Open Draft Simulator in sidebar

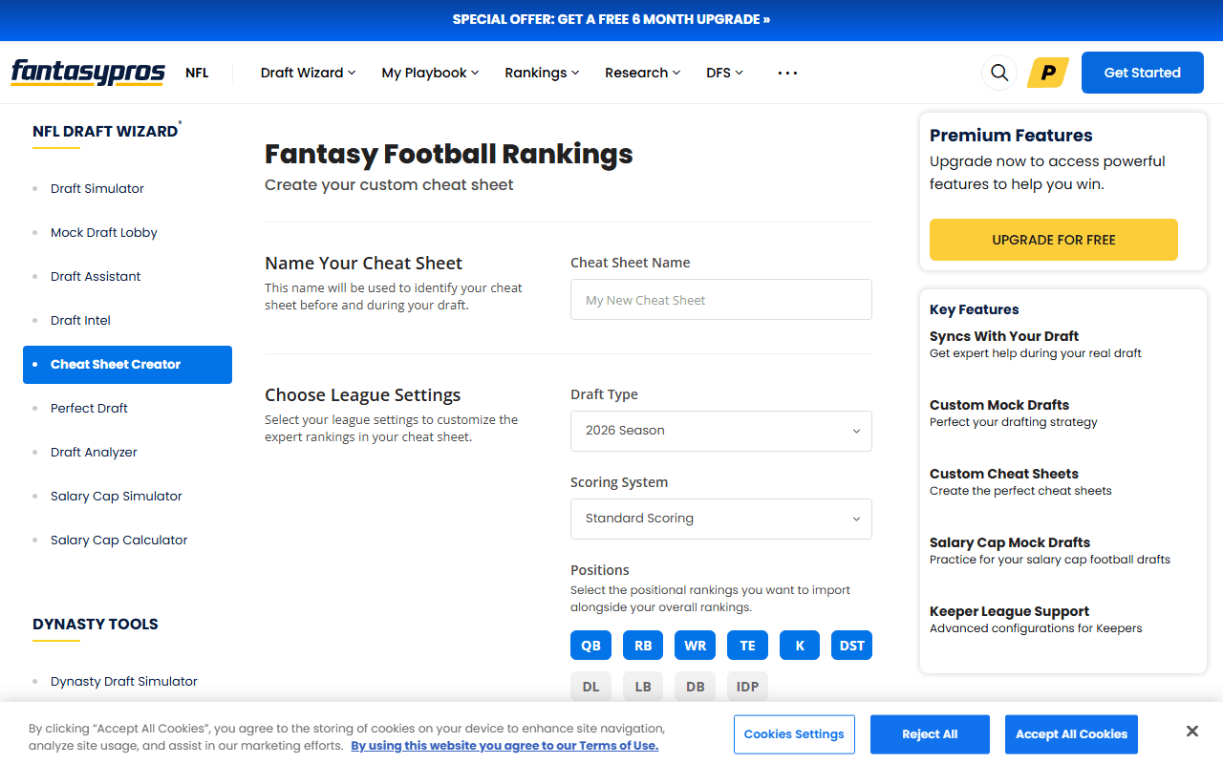(97, 188)
